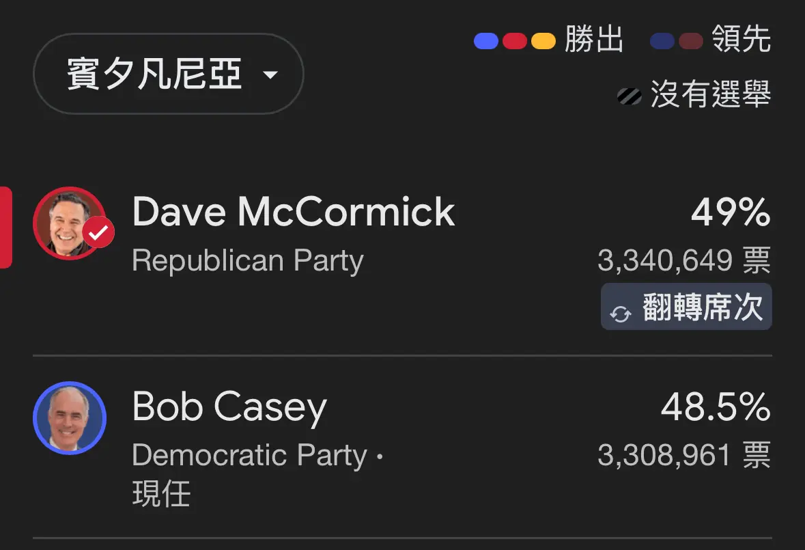
Task: Click the winner checkmark badge on McCormick
Action: click(x=98, y=232)
